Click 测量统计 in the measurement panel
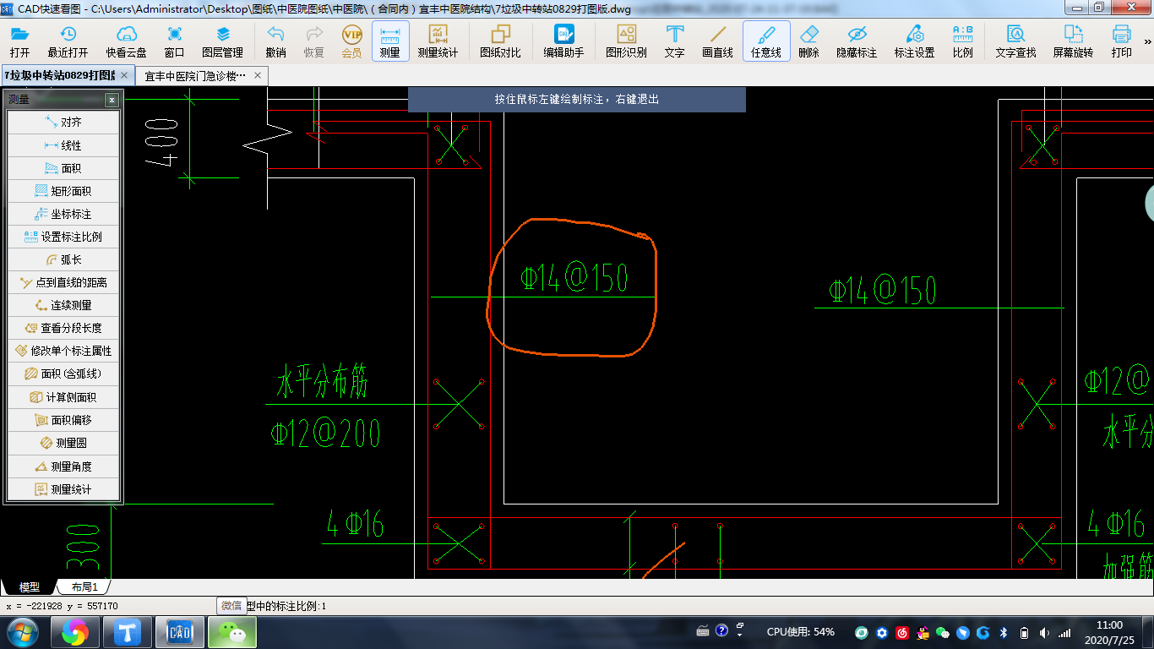 (x=63, y=489)
